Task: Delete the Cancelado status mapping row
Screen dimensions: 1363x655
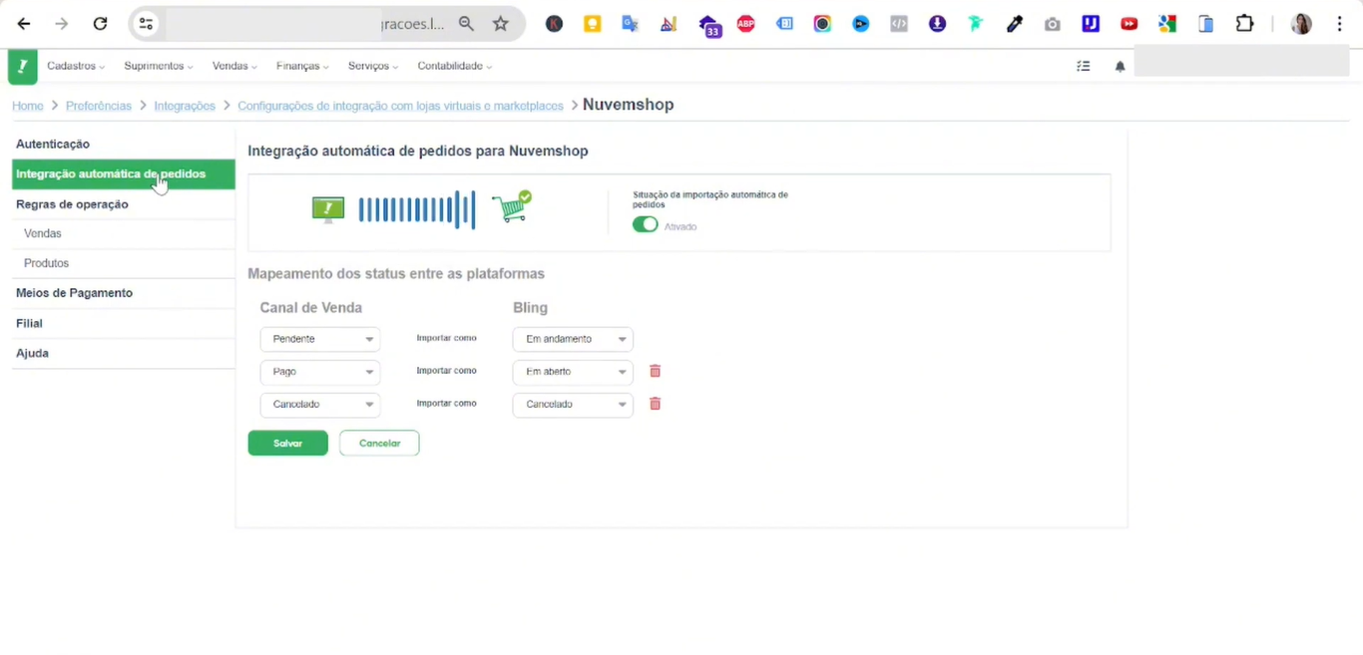Action: (656, 404)
